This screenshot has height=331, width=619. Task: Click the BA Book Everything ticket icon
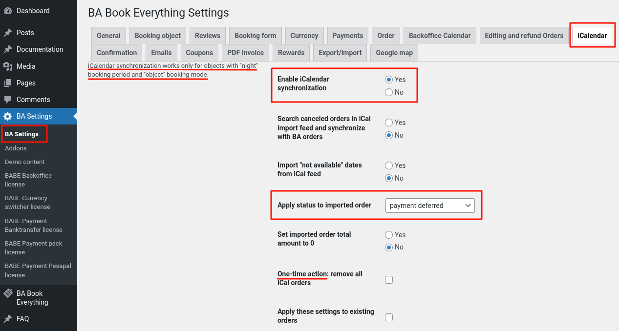tap(8, 293)
